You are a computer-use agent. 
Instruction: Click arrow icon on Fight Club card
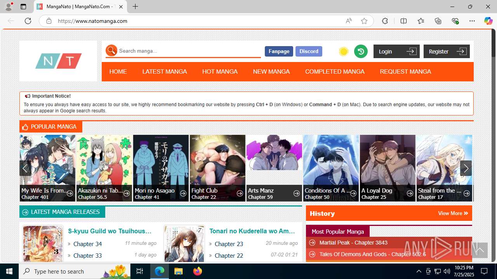240,193
